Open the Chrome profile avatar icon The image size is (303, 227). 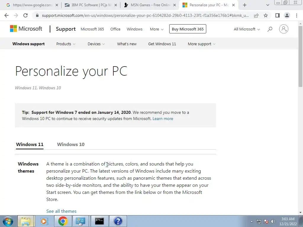(287, 15)
